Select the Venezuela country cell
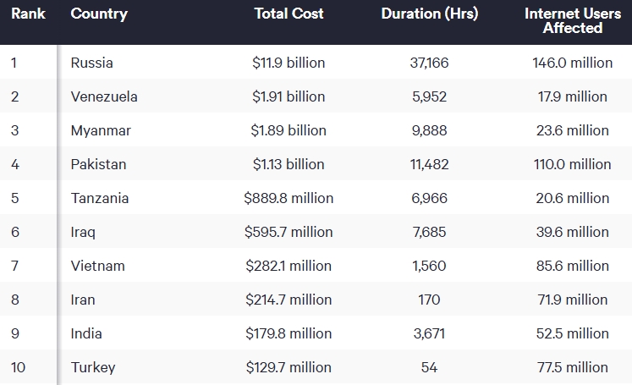Image resolution: width=632 pixels, height=385 pixels. [x=104, y=96]
